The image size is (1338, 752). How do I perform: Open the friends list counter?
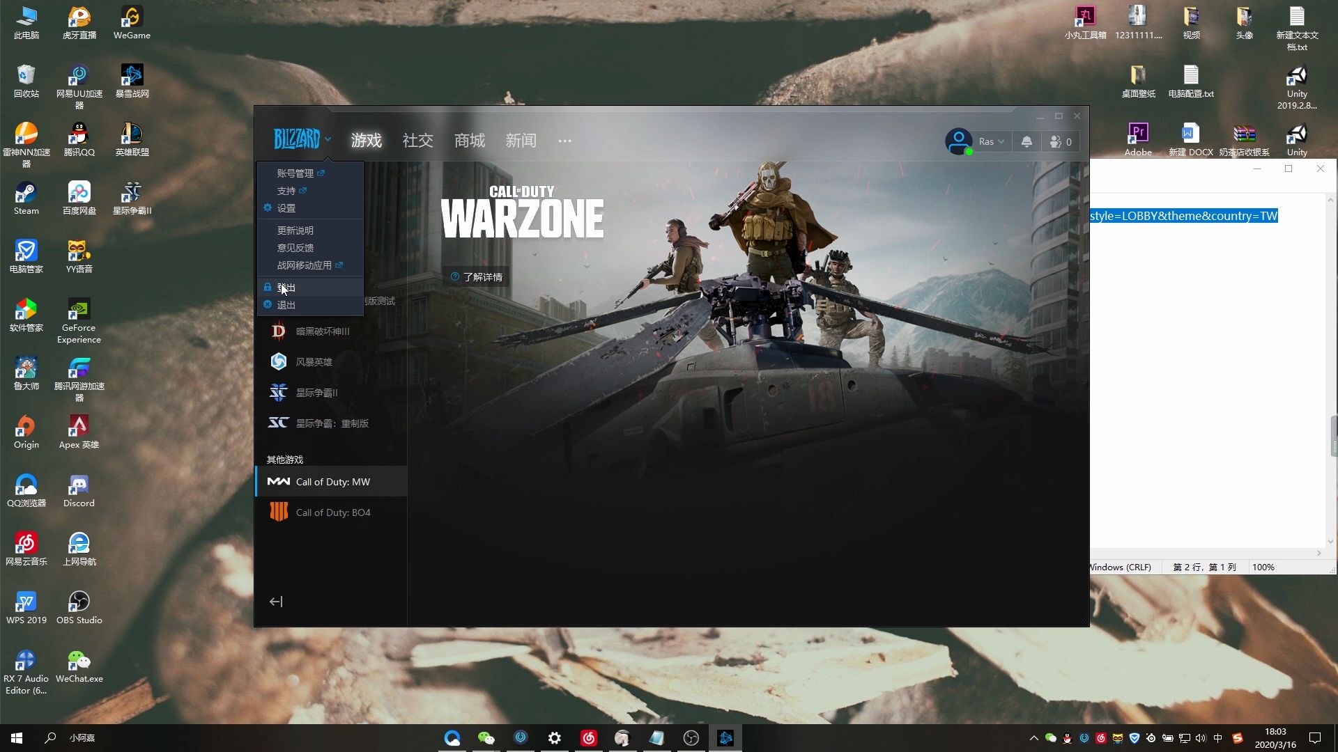click(x=1061, y=141)
